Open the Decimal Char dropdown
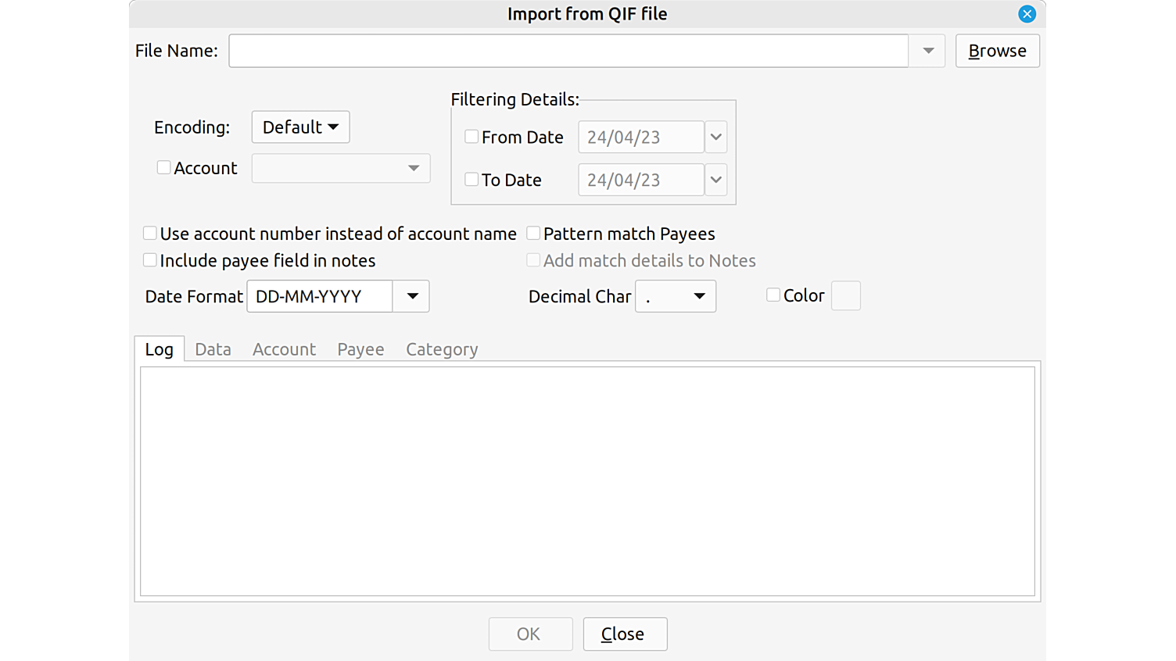 coord(676,296)
